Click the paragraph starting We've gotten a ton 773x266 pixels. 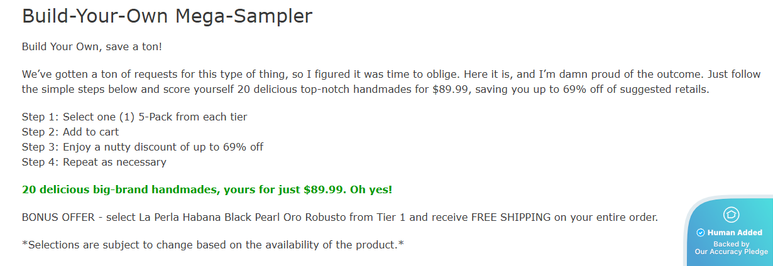pyautogui.click(x=365, y=82)
